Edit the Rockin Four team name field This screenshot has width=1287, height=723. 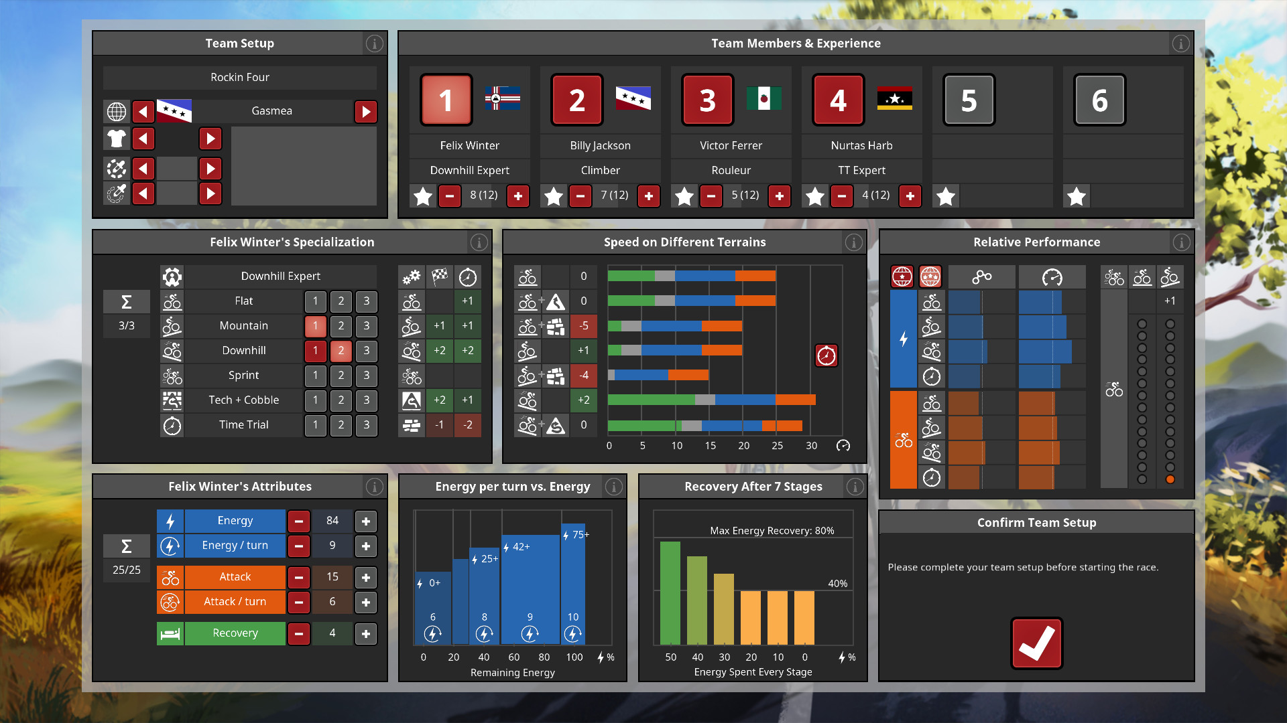pos(240,78)
